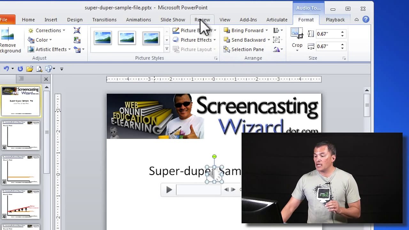Apply the first picture style thumbnail
This screenshot has width=409, height=230.
point(103,38)
